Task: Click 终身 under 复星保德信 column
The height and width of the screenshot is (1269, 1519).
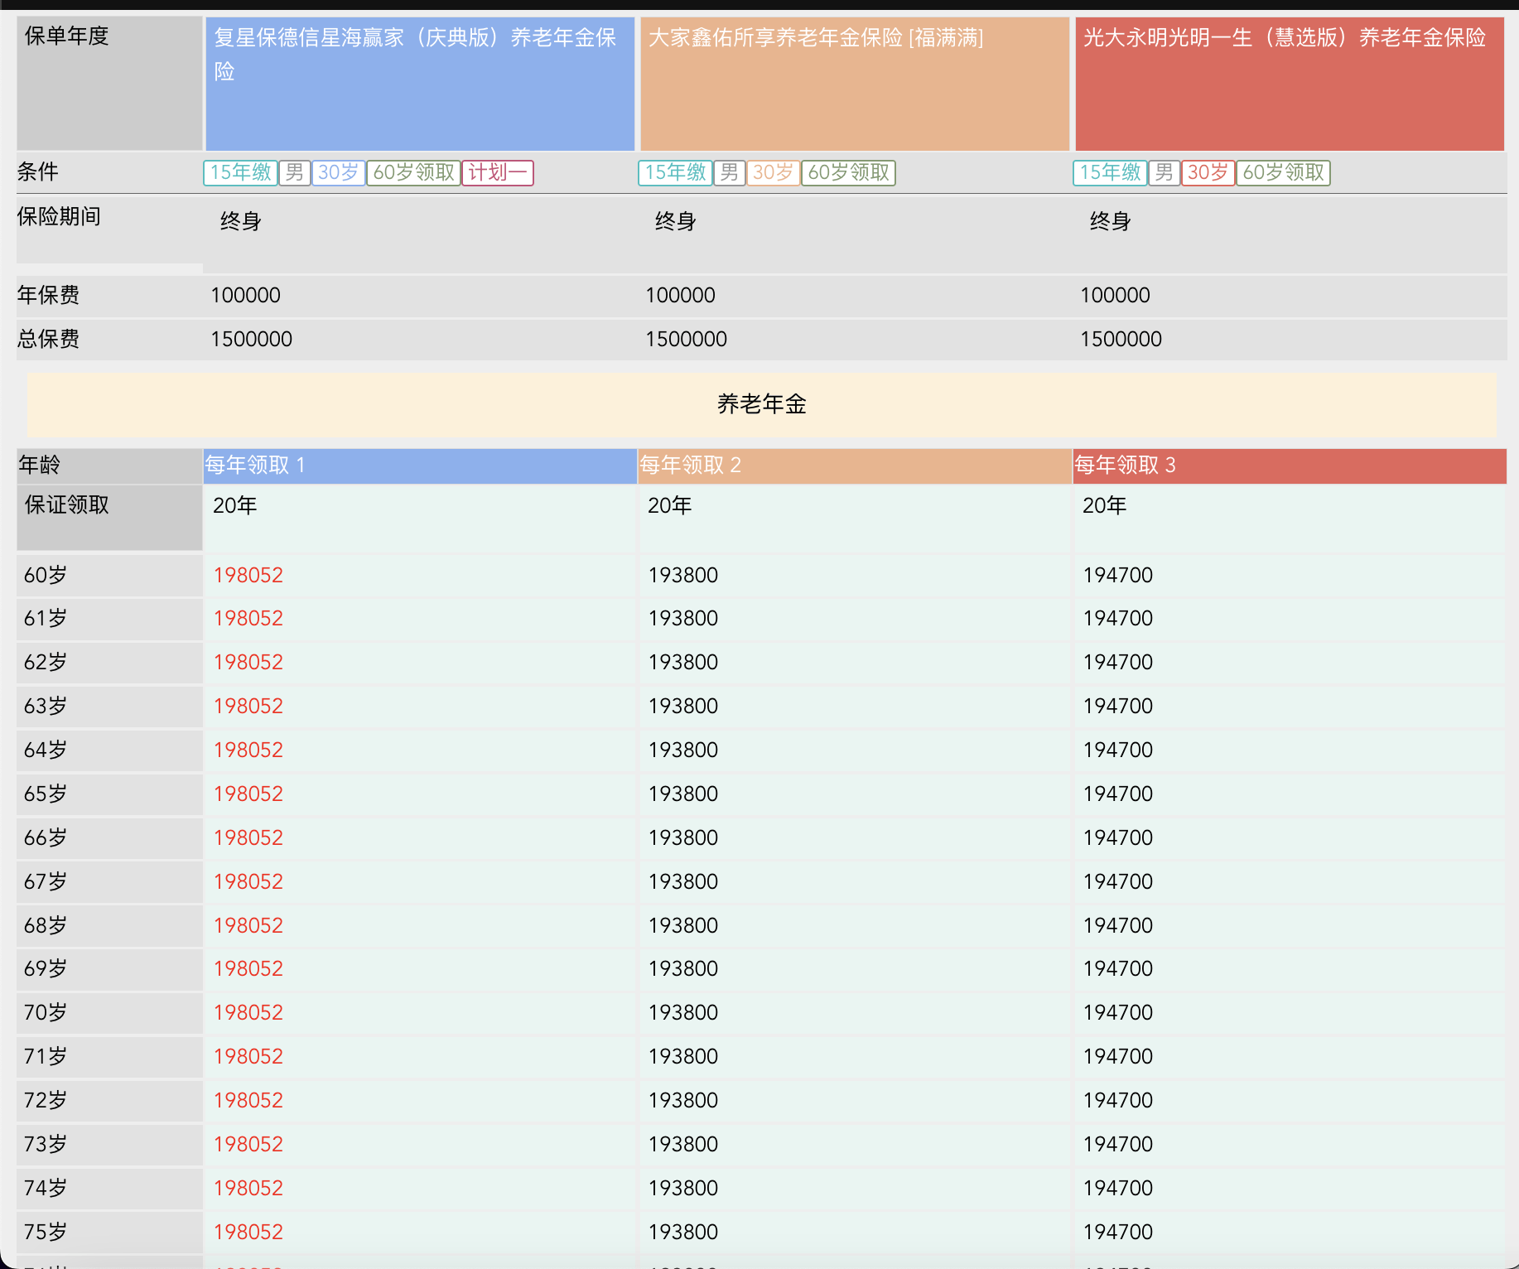Action: (x=241, y=222)
